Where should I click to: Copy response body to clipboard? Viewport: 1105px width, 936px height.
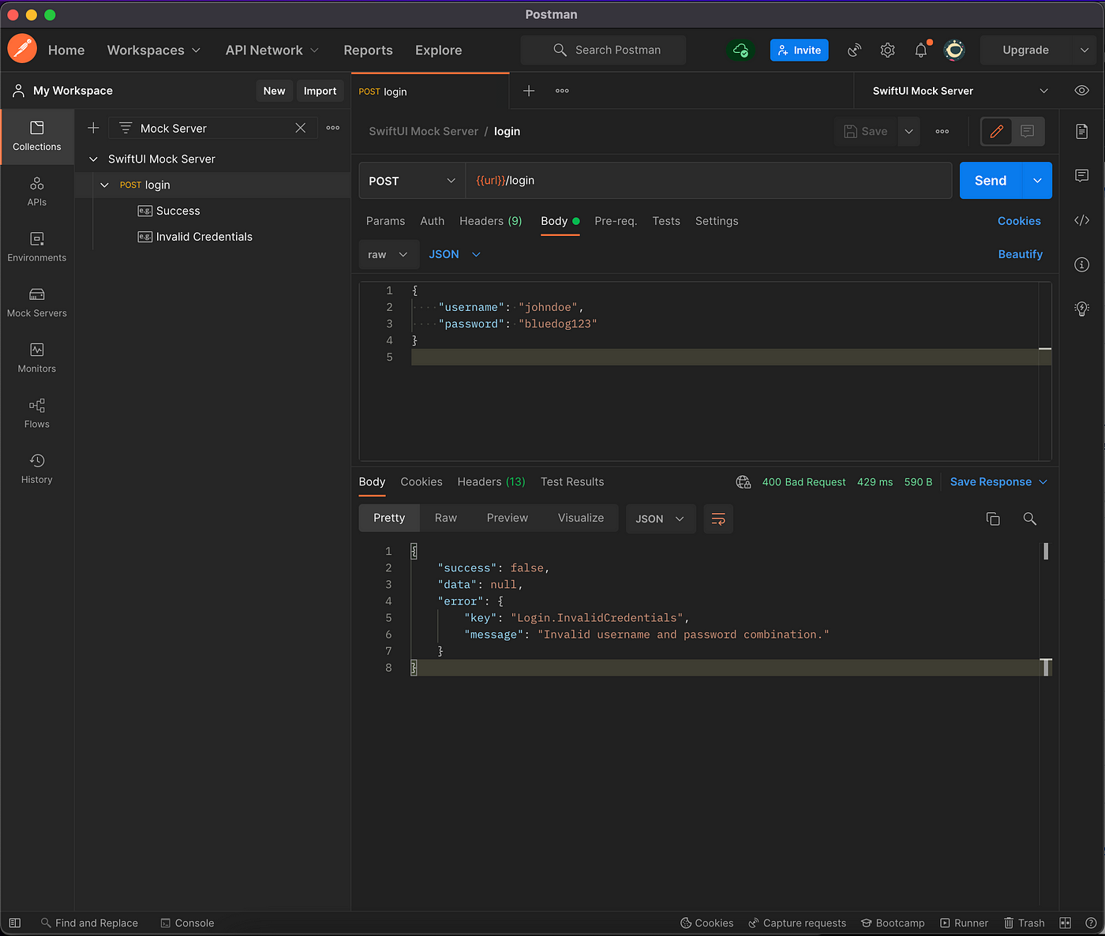pyautogui.click(x=993, y=519)
